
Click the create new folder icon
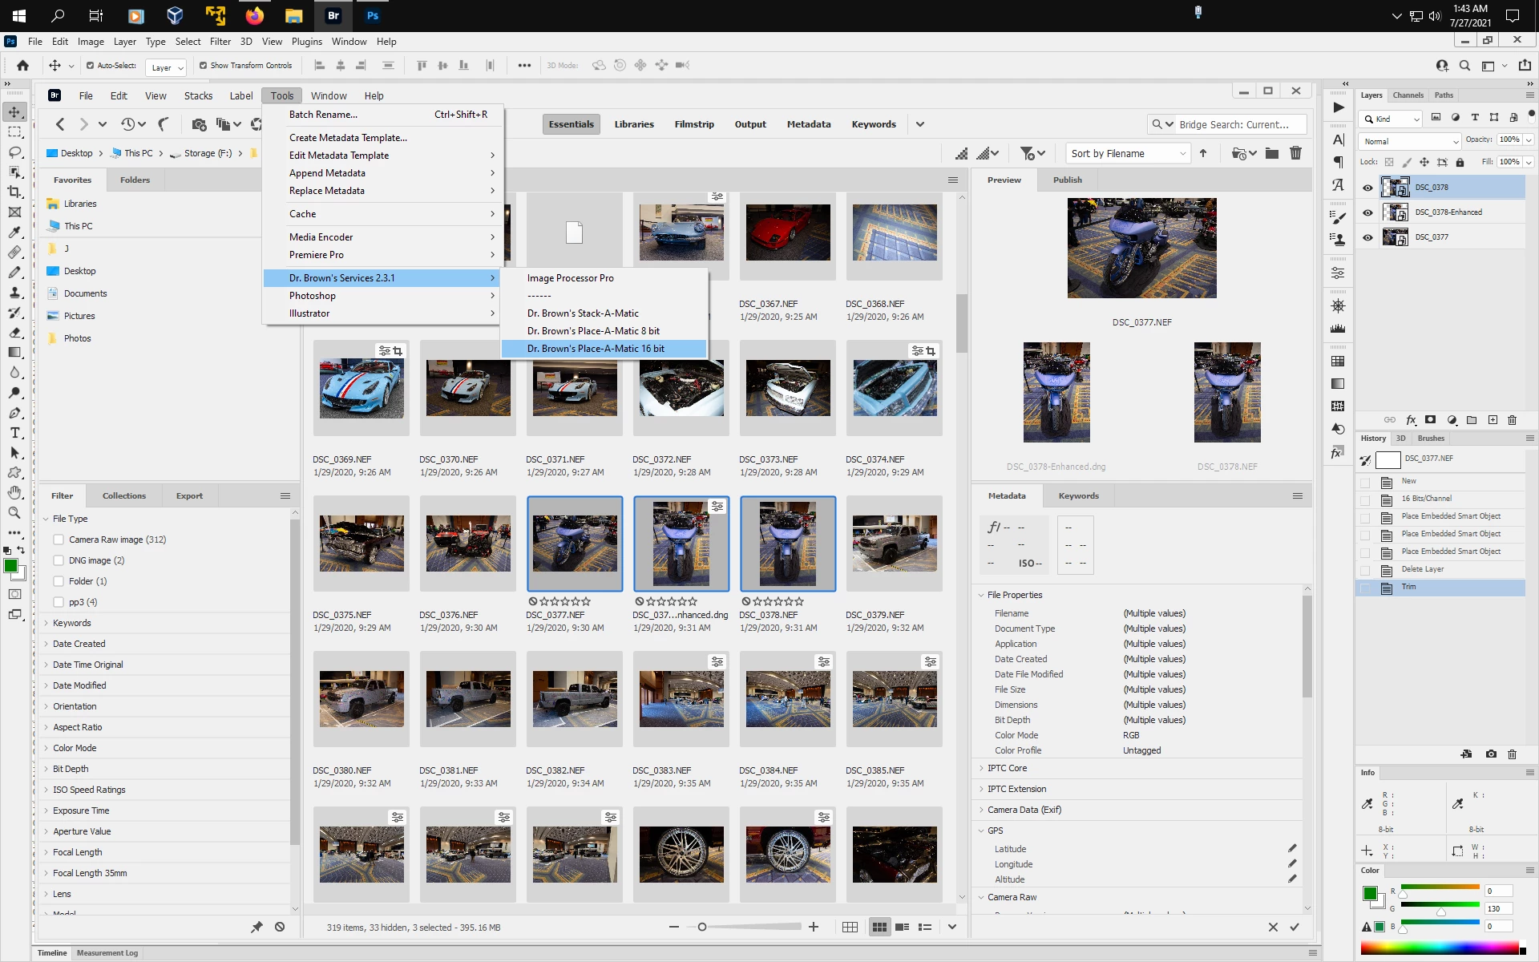click(1271, 153)
